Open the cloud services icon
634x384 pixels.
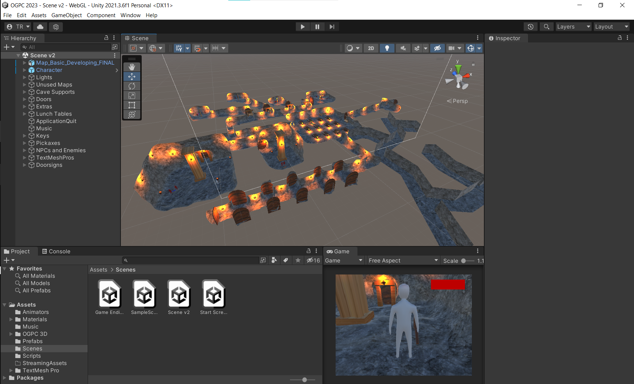point(40,27)
